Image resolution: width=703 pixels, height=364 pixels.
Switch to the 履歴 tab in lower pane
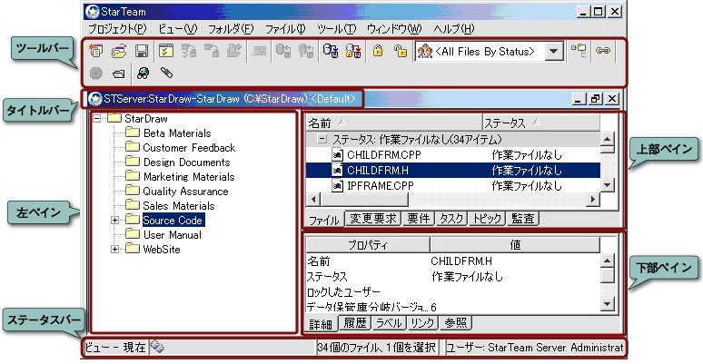[x=354, y=323]
